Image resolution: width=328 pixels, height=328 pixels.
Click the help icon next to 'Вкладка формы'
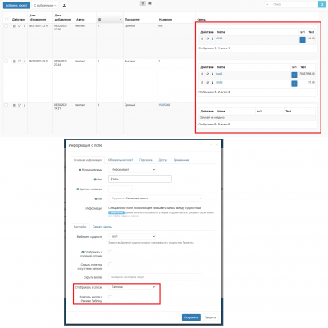pyautogui.click(x=80, y=170)
